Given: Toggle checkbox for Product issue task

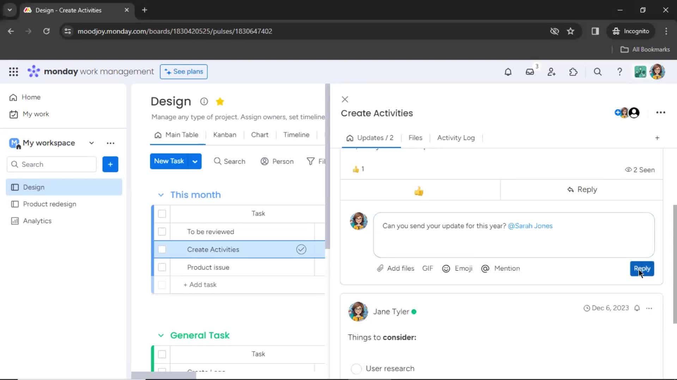Looking at the screenshot, I should [162, 267].
